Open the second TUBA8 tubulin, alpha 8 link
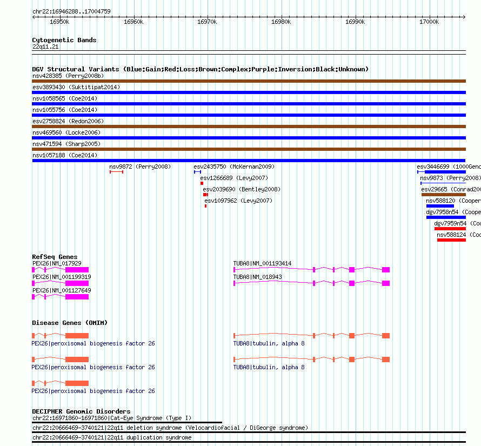Screen dimensions: 481x446 coord(269,368)
